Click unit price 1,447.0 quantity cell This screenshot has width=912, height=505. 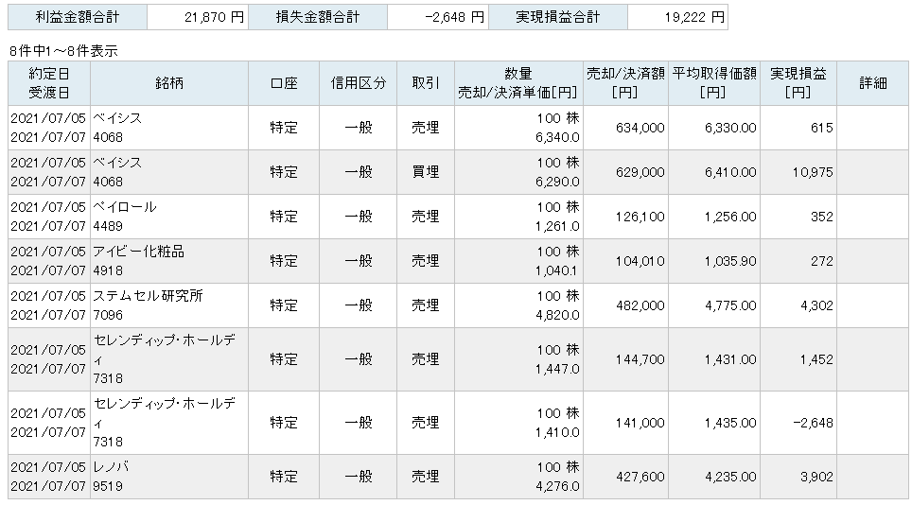pos(518,359)
